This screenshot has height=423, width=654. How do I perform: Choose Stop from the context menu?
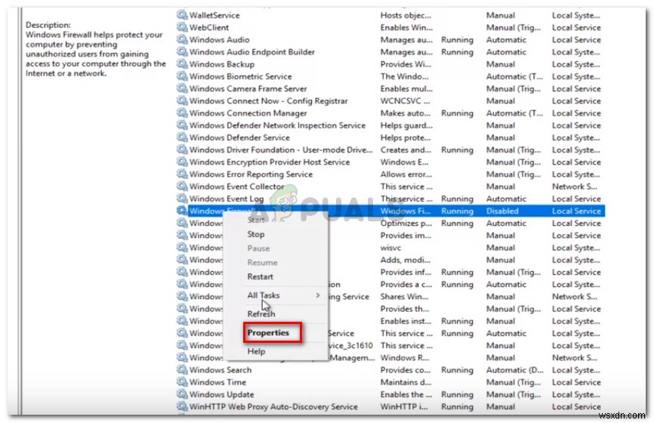pyautogui.click(x=256, y=234)
